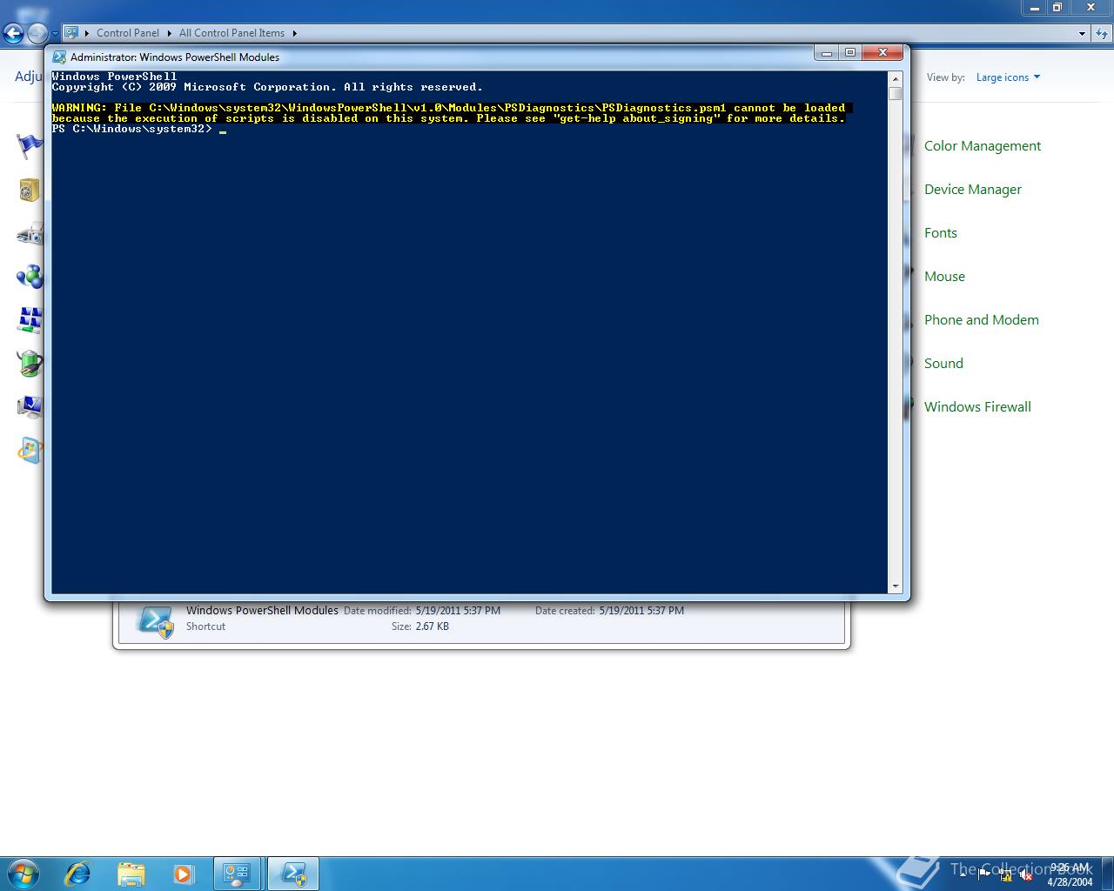This screenshot has height=891, width=1114.
Task: Click the 'Windows PowerShell Modules' file name
Action: (262, 611)
